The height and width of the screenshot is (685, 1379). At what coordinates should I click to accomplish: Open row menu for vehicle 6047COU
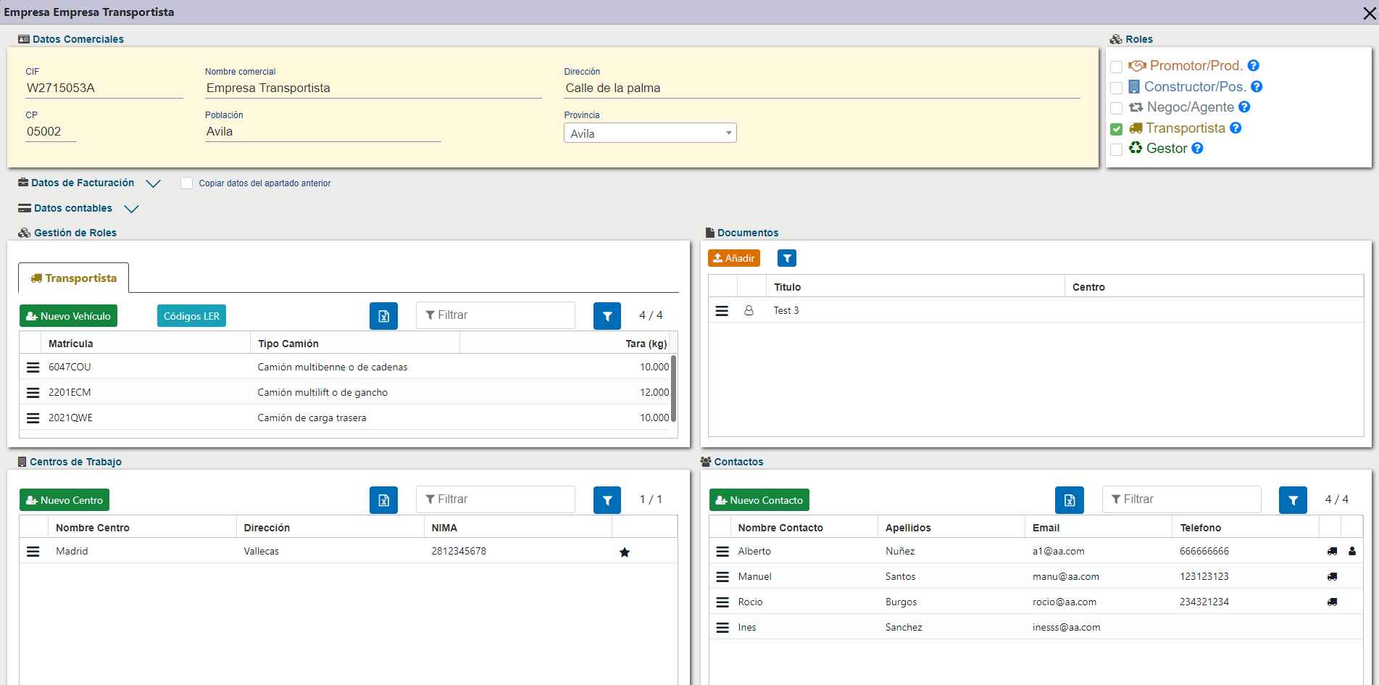pyautogui.click(x=33, y=368)
